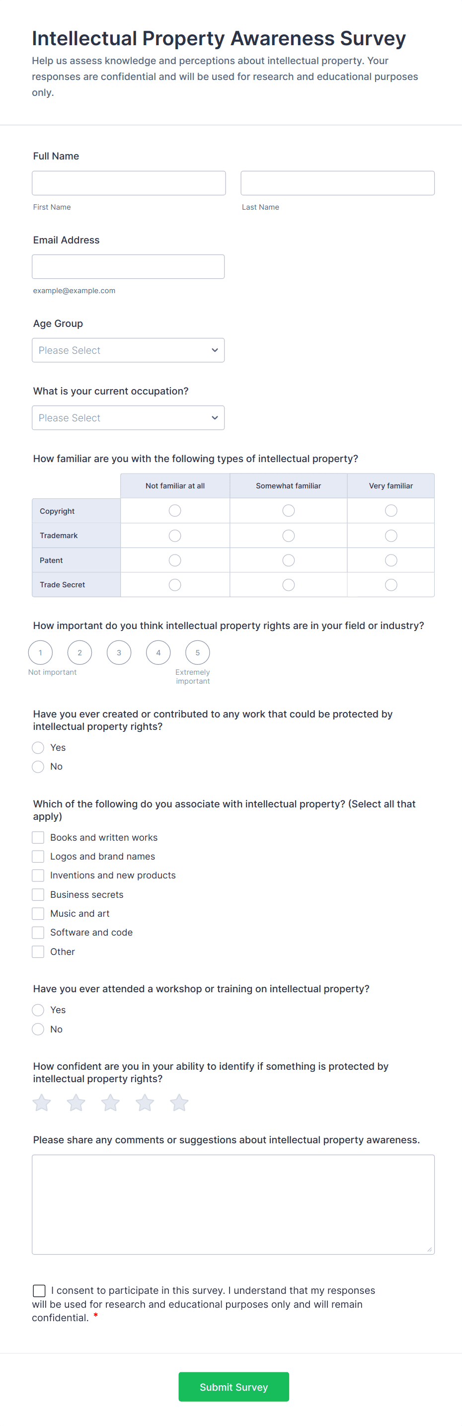The image size is (462, 1426).
Task: Open the Age Group dropdown
Action: click(128, 350)
